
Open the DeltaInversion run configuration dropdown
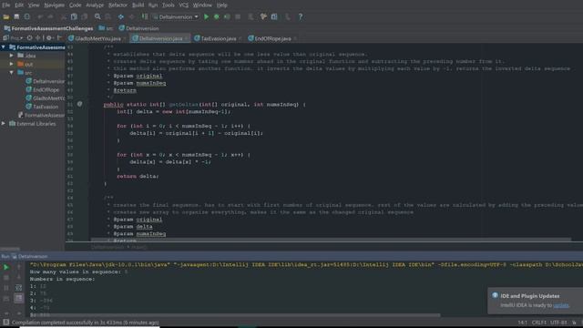[x=176, y=16]
